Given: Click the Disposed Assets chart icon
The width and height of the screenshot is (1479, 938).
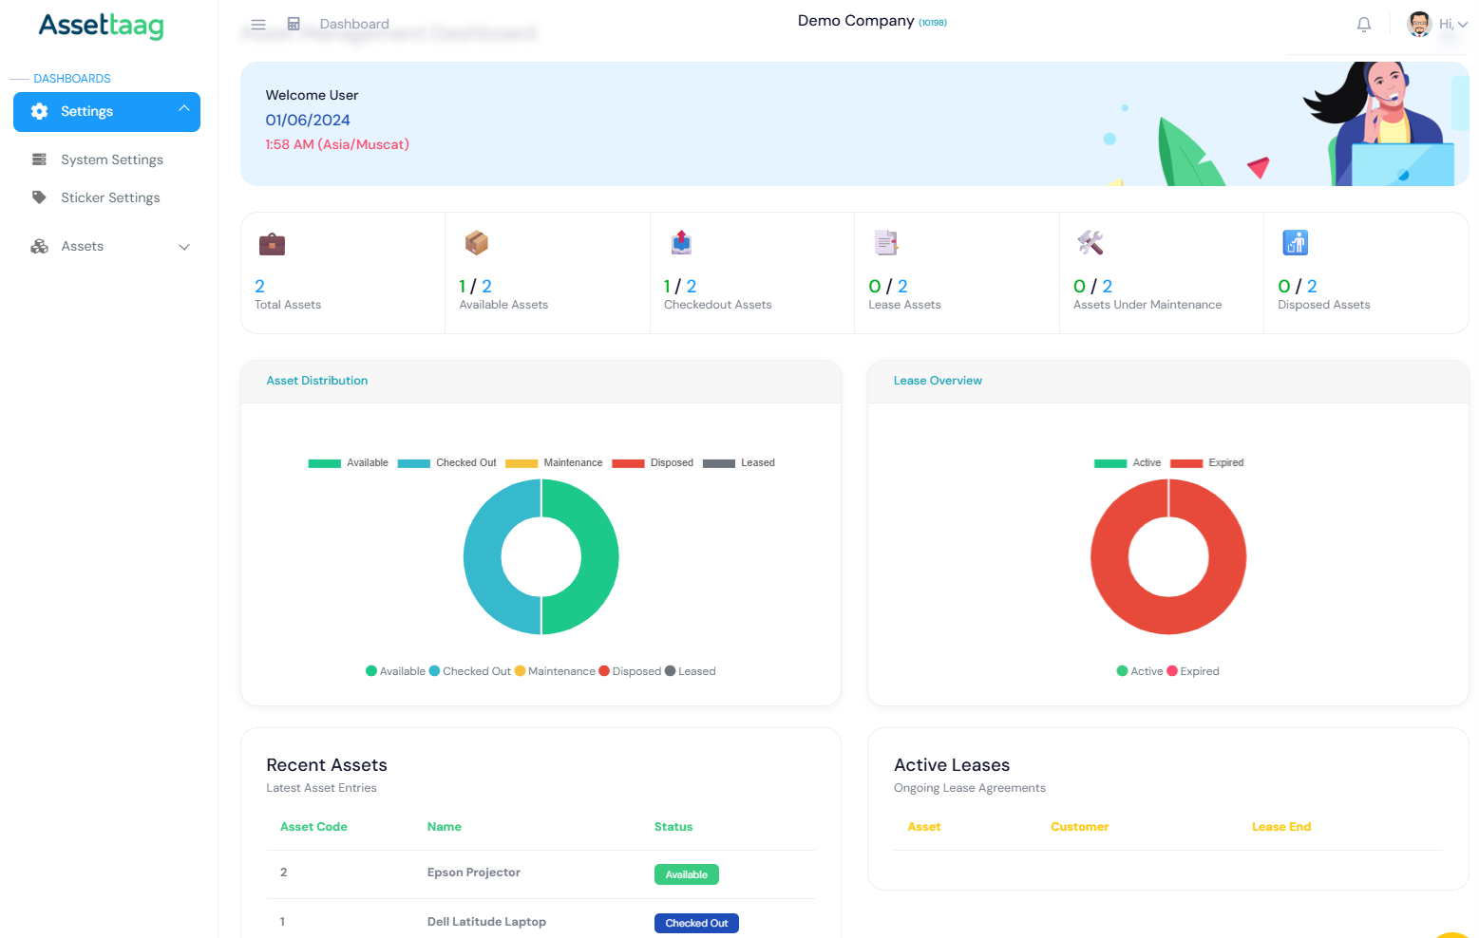Looking at the screenshot, I should (1295, 243).
